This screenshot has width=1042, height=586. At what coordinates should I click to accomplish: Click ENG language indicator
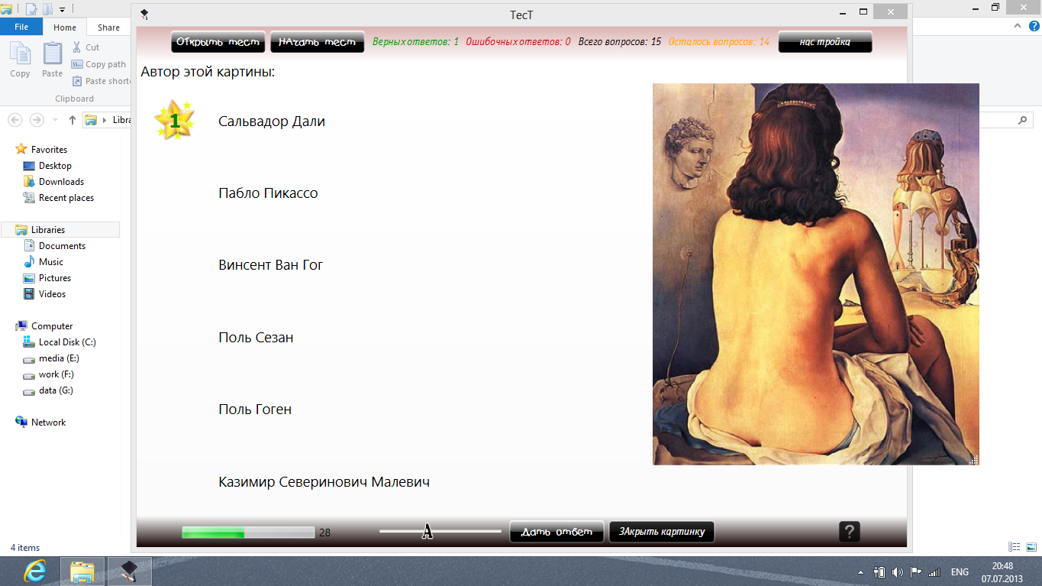(960, 571)
